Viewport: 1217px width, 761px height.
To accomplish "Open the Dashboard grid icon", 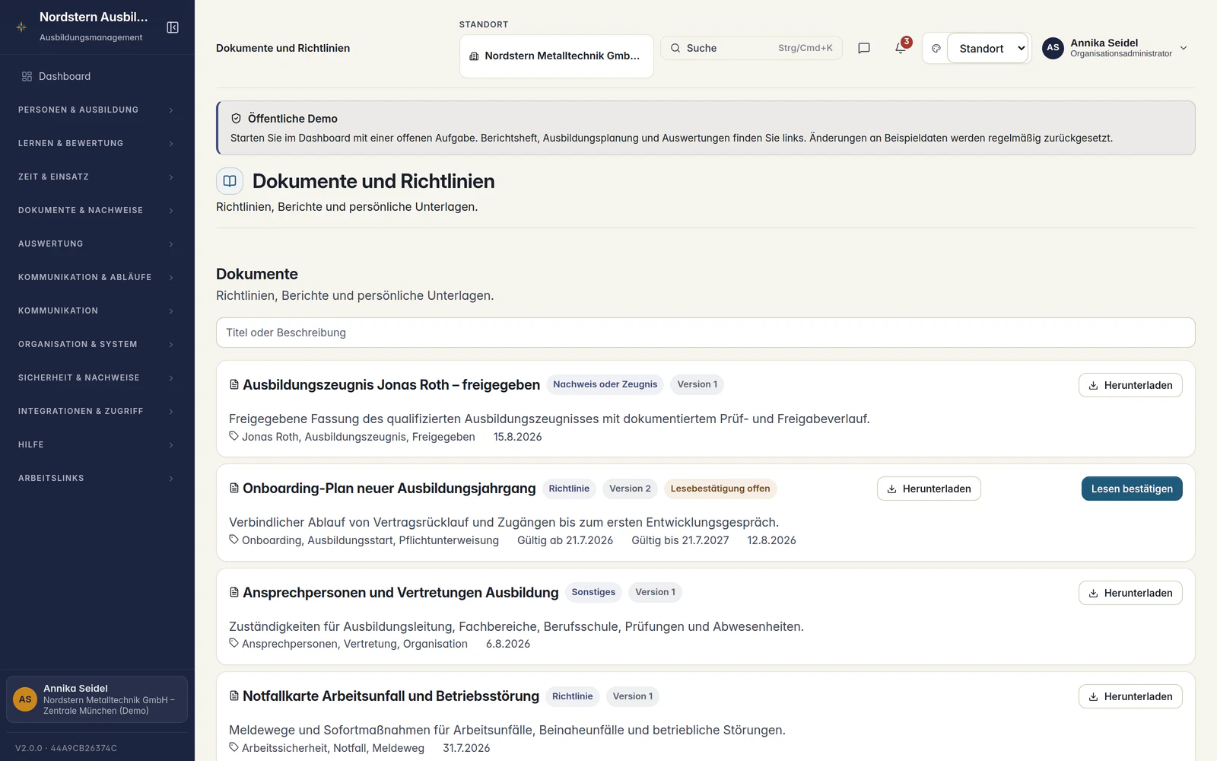I will coord(27,76).
